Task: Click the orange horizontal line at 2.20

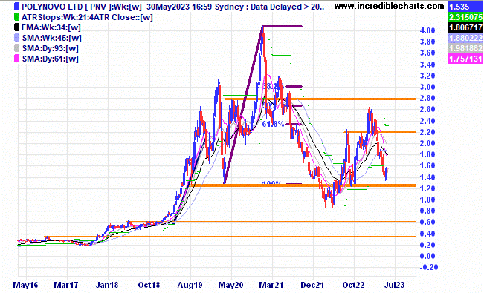Action: coord(380,132)
